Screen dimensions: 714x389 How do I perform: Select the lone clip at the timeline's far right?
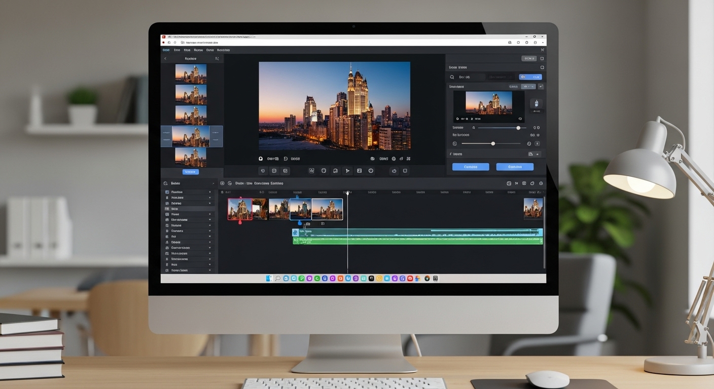[533, 208]
